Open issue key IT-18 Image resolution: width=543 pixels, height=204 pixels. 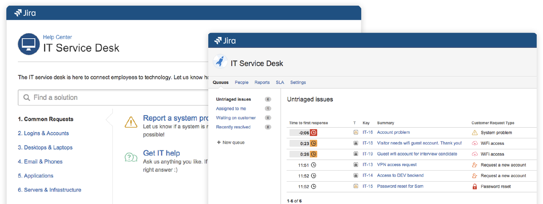pyautogui.click(x=368, y=143)
